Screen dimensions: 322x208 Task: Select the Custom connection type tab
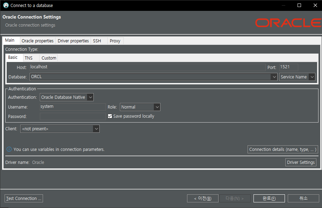tap(49, 58)
